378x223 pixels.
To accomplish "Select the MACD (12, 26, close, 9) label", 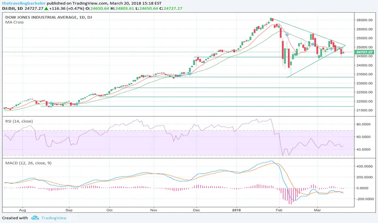I will [28, 163].
